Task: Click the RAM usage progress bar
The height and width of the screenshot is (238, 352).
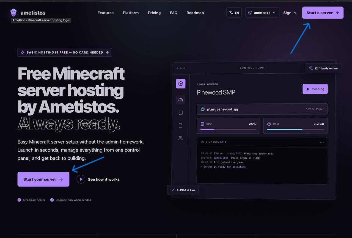Action: [295, 129]
